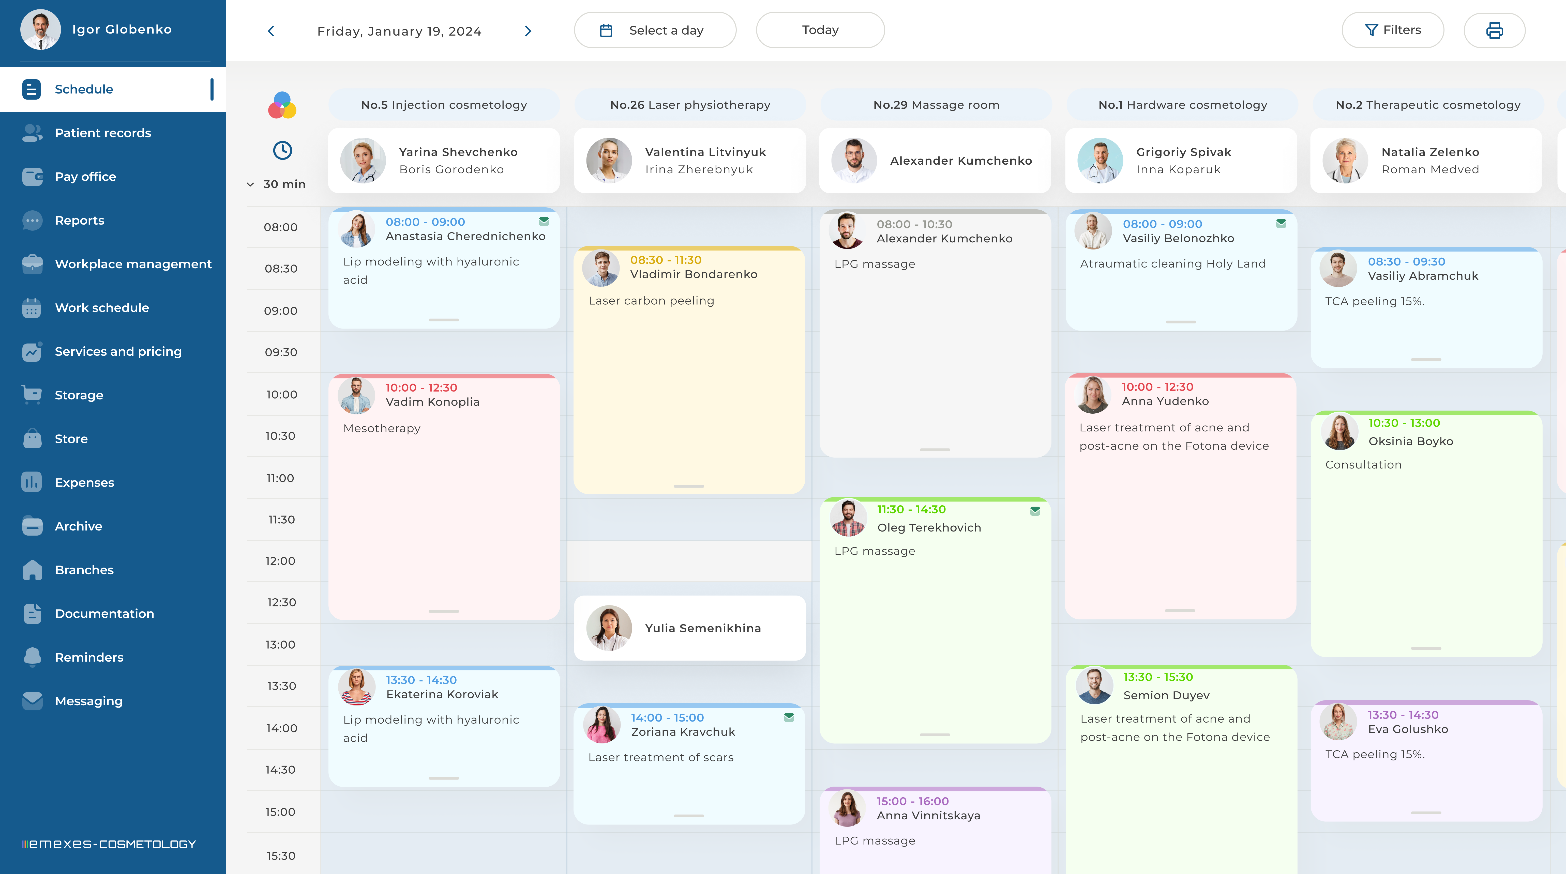Open the Pay office section
The width and height of the screenshot is (1566, 874).
[x=85, y=177]
